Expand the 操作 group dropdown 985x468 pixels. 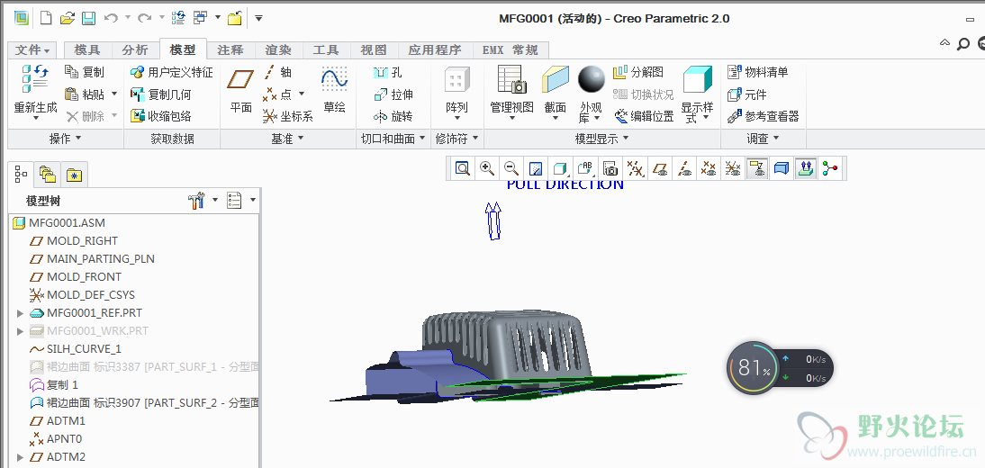[x=66, y=139]
